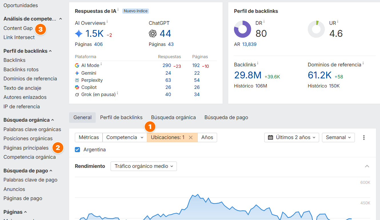Click the Gemini platform icon
This screenshot has height=220, width=380.
77,73
